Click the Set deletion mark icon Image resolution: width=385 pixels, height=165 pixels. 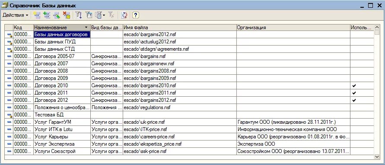pos(66,15)
